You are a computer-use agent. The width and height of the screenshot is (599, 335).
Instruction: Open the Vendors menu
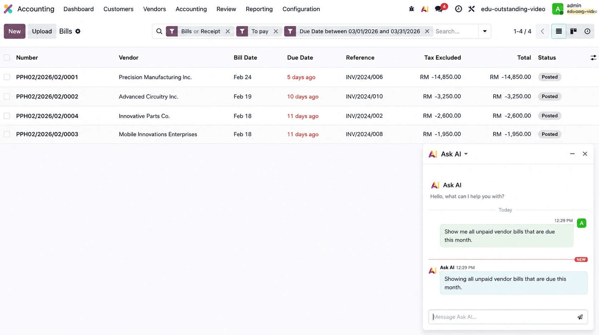[154, 9]
